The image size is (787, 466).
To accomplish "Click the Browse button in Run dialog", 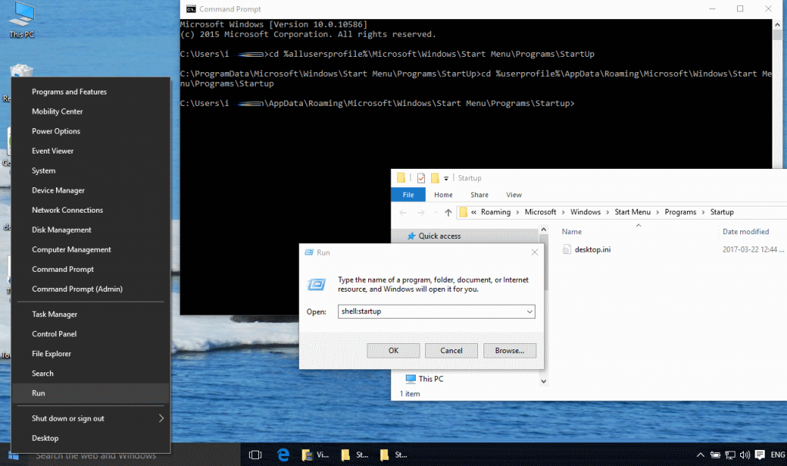I will point(509,350).
